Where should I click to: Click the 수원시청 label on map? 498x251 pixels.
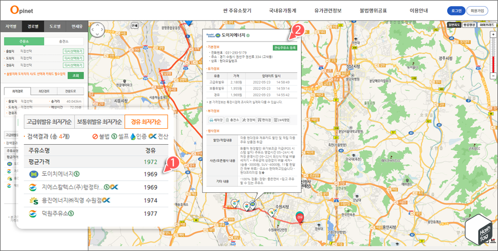tap(282, 207)
